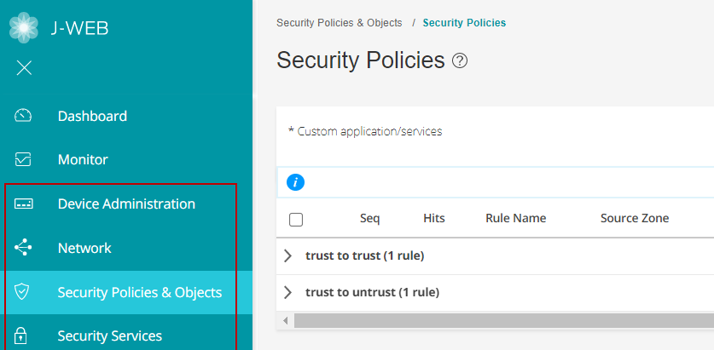Open the Network menu item
The image size is (714, 350).
[x=84, y=248]
